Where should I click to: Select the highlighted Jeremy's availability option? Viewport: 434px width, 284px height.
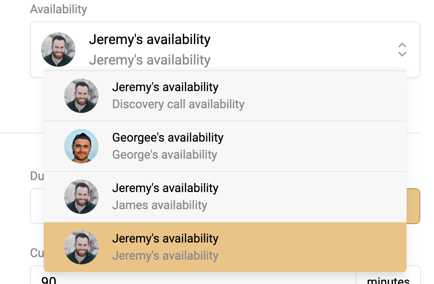[x=225, y=247]
